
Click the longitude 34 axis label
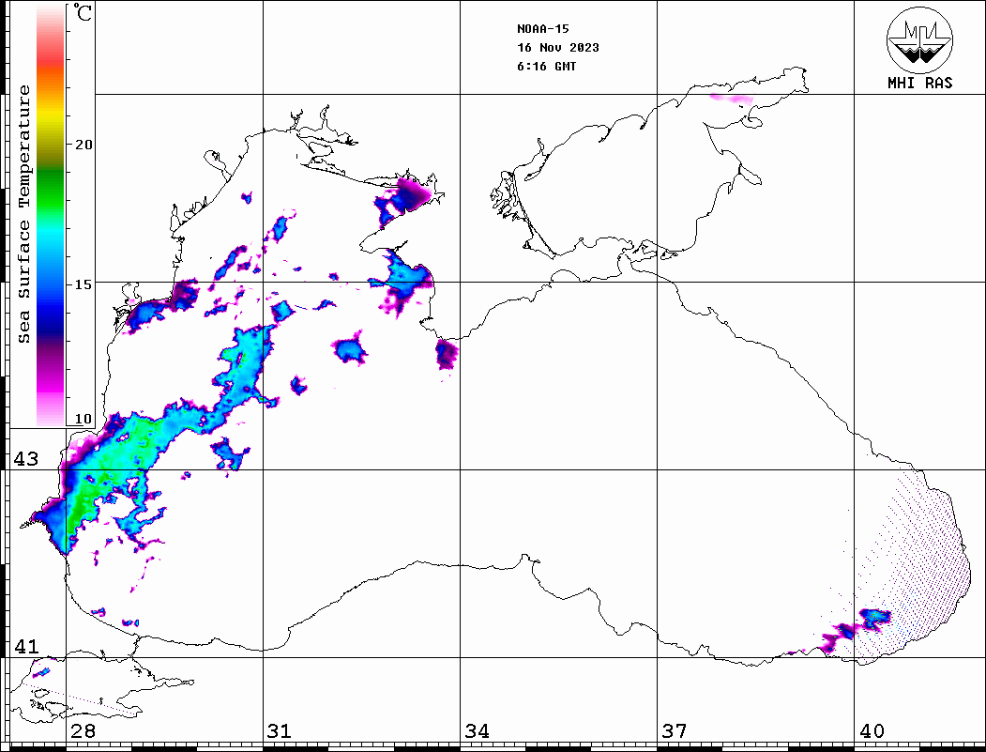click(477, 730)
